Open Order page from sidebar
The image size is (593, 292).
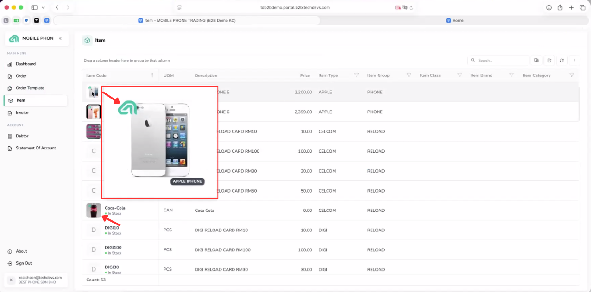point(21,76)
